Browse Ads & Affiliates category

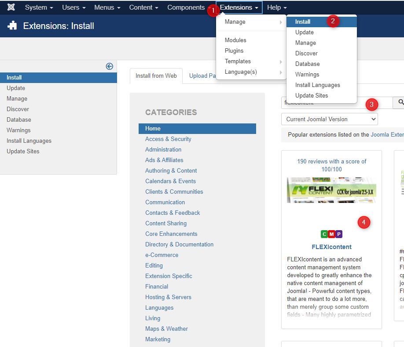(165, 160)
